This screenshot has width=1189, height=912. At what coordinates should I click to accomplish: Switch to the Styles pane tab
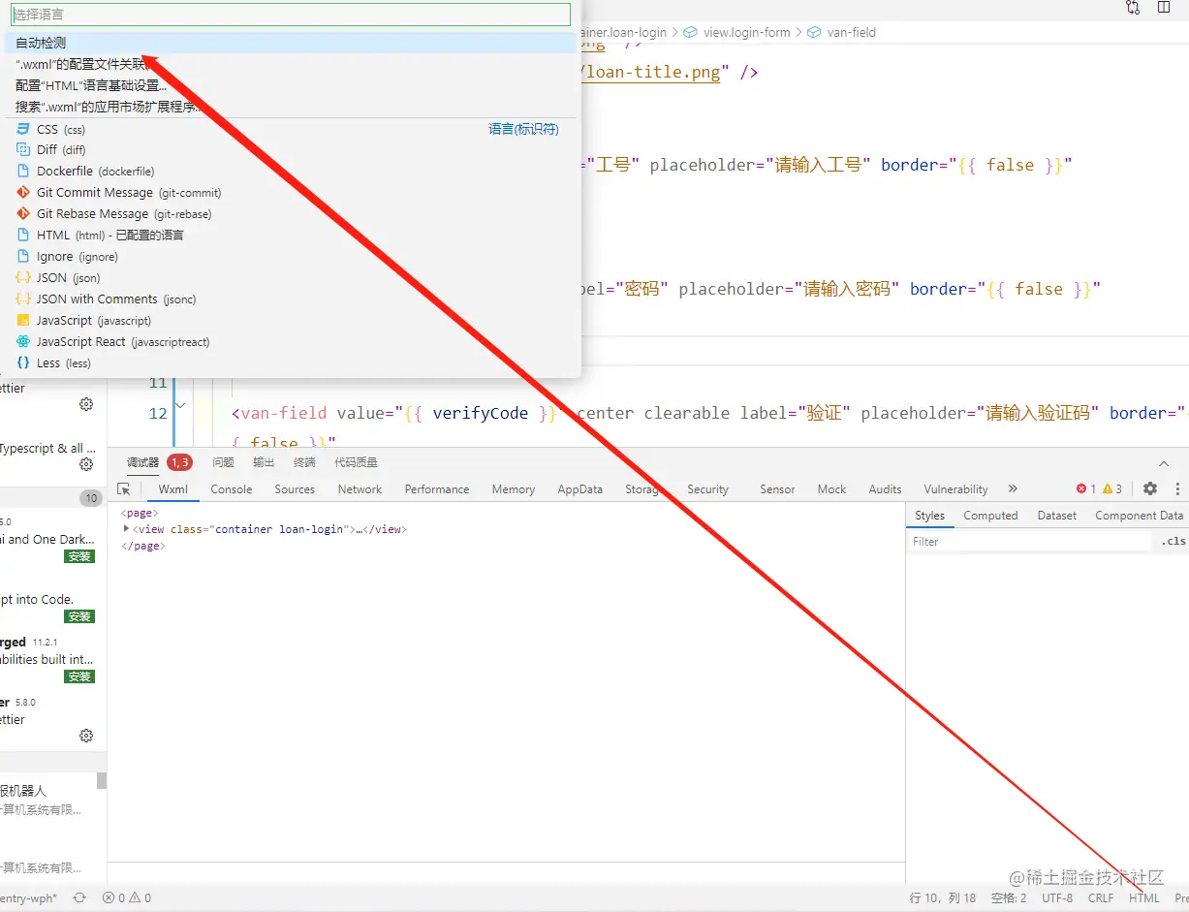pos(929,516)
